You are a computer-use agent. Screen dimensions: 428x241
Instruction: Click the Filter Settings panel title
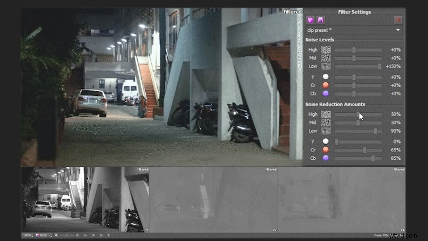pos(354,12)
